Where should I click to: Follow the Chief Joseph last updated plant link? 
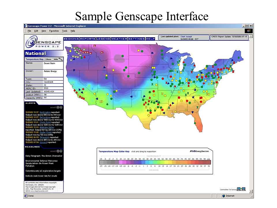186,37
